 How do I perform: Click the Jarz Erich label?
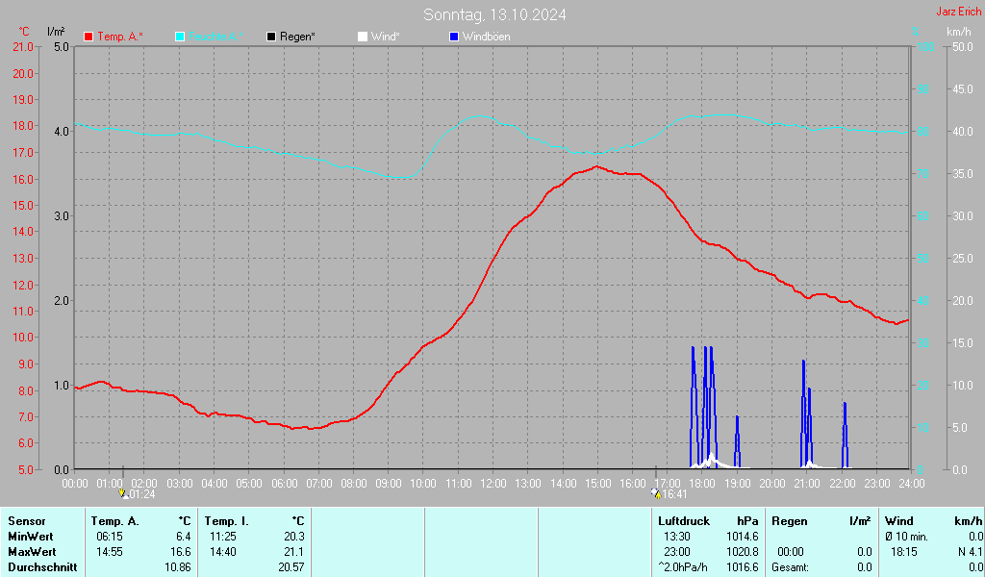[x=959, y=12]
